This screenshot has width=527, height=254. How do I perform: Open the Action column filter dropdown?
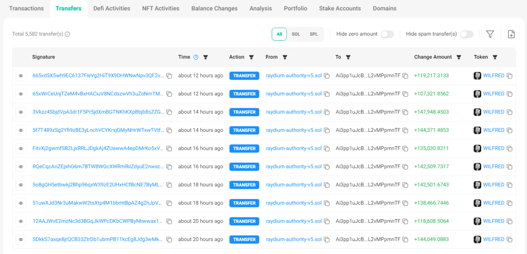(x=252, y=57)
